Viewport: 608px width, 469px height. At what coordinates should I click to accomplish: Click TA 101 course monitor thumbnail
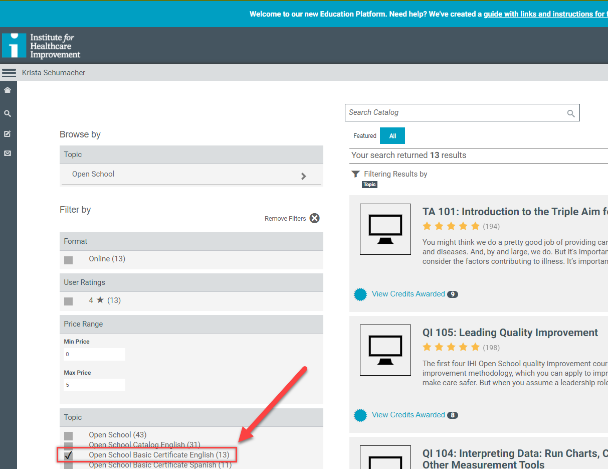tap(385, 229)
